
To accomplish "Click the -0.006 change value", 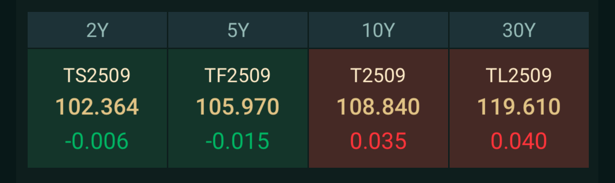I will click(x=97, y=141).
